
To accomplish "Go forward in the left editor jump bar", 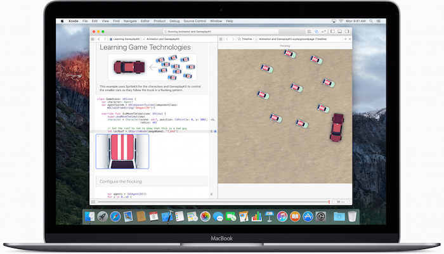I will 105,39.
